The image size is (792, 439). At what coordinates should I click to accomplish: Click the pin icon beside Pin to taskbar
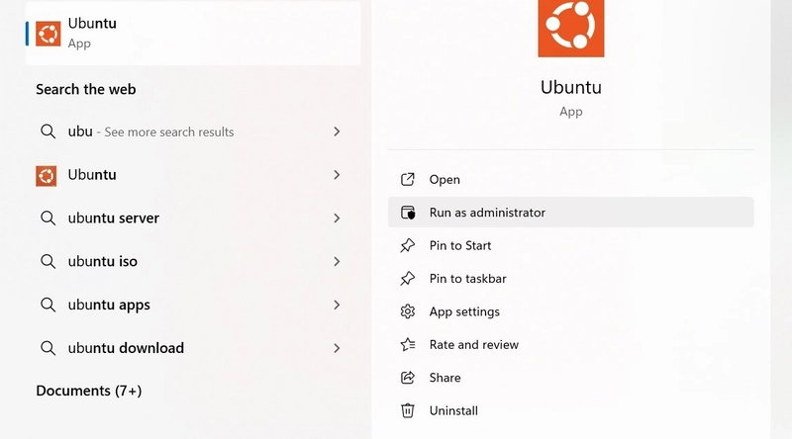[408, 279]
